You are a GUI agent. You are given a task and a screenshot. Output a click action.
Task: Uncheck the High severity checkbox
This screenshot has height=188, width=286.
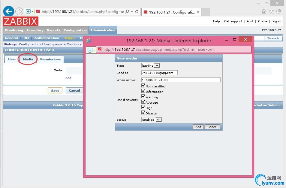143,107
